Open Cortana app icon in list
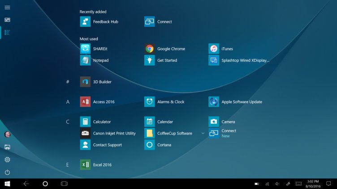 (149, 145)
